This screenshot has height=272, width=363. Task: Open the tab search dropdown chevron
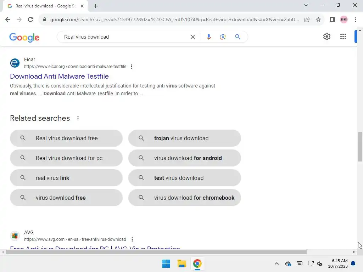tap(306, 5)
